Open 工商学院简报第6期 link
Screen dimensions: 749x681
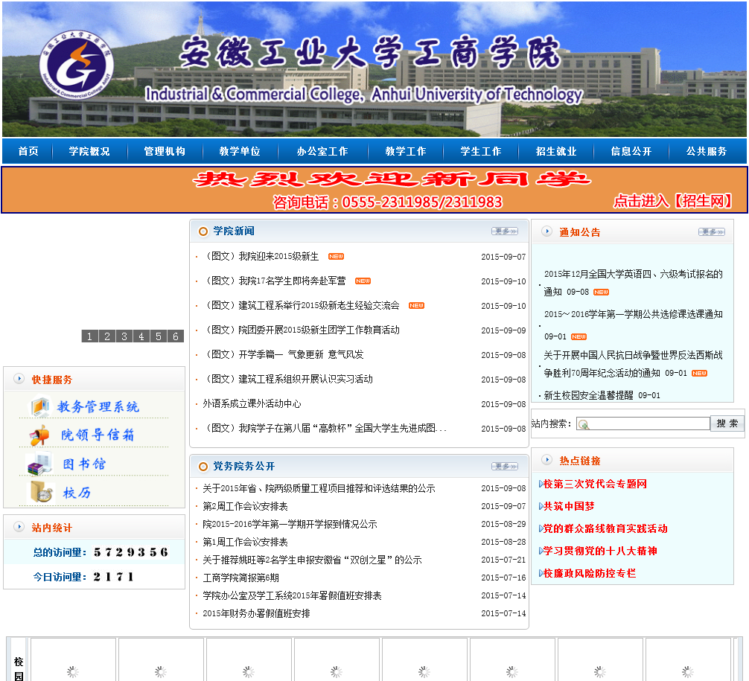tap(240, 578)
